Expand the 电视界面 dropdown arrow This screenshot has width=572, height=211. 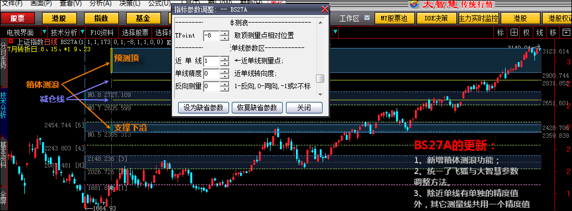[44, 33]
